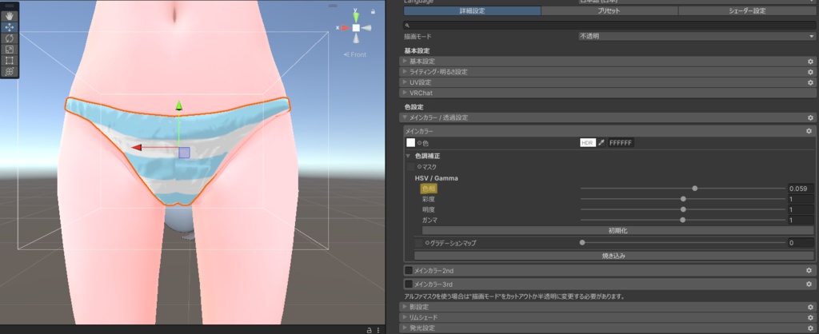Click the FFFFFF hex color field
Viewport: 819px width, 334px height.
click(x=621, y=142)
